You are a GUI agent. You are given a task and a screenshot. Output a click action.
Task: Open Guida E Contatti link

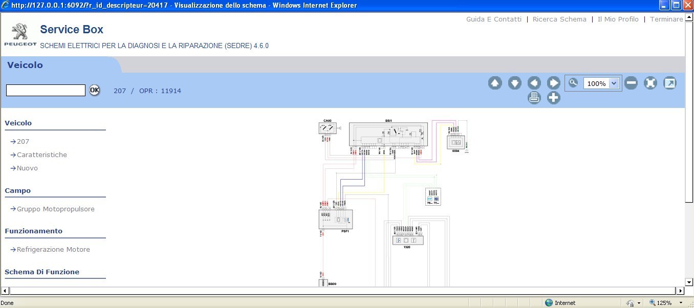point(494,19)
